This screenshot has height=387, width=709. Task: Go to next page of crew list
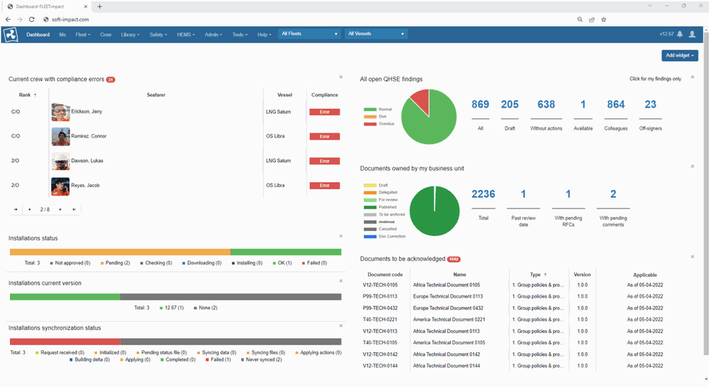[60, 209]
